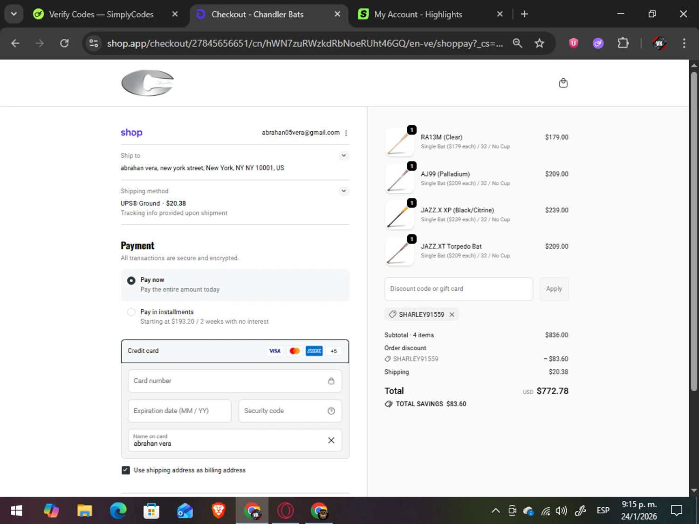Screen dimensions: 699x524
Task: Click the Discount code or gift card field
Action: coord(459,289)
